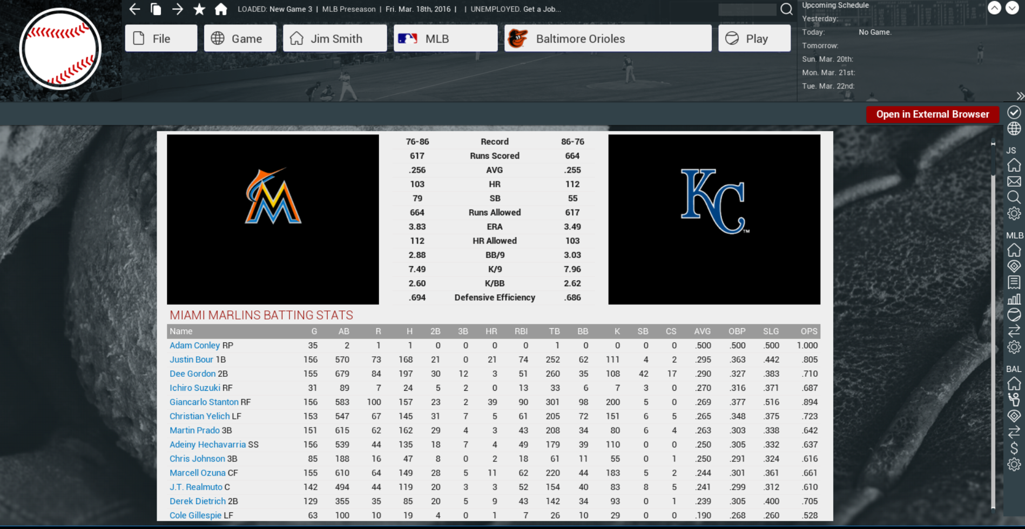Click the upcoming schedule up arrow

(994, 8)
